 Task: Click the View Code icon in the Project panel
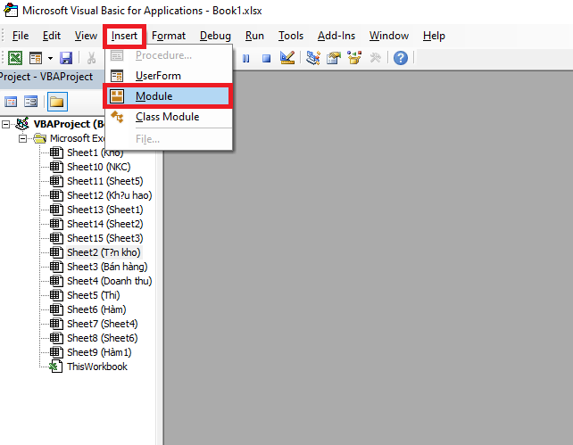click(11, 102)
